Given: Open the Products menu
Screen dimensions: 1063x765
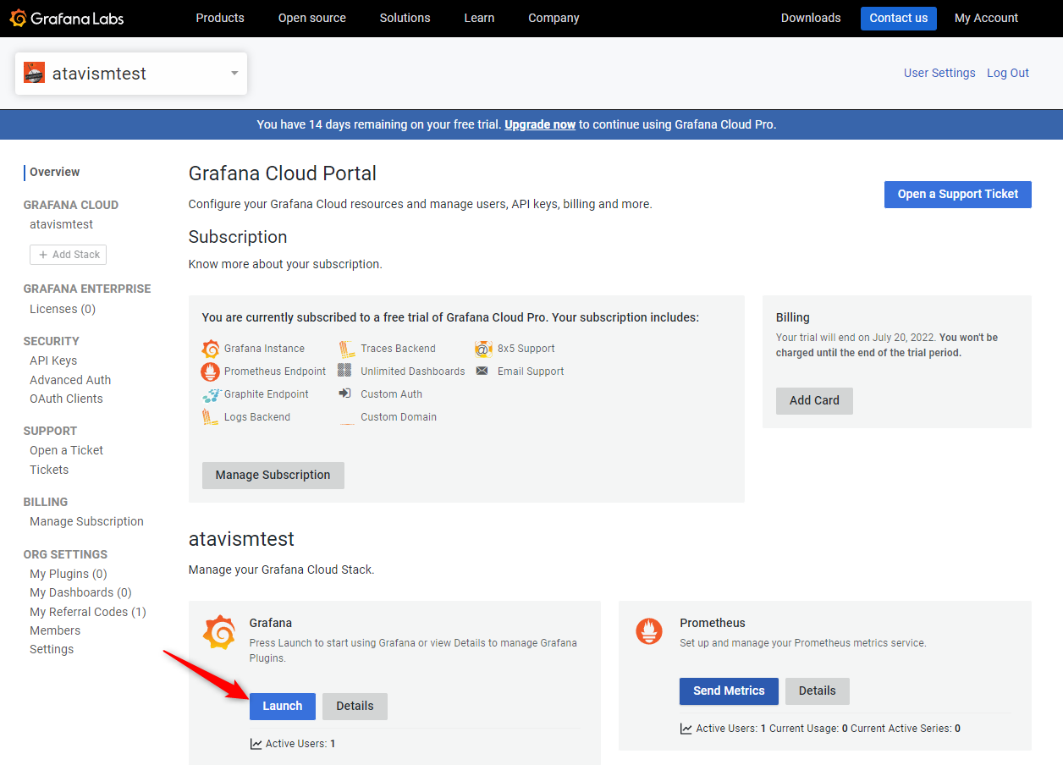Looking at the screenshot, I should (220, 18).
